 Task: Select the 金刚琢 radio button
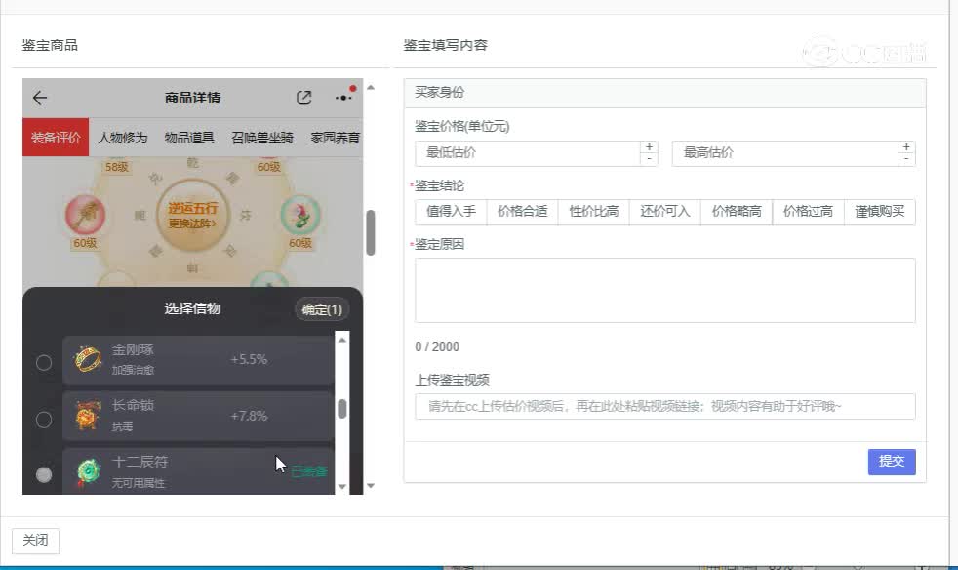pyautogui.click(x=43, y=362)
